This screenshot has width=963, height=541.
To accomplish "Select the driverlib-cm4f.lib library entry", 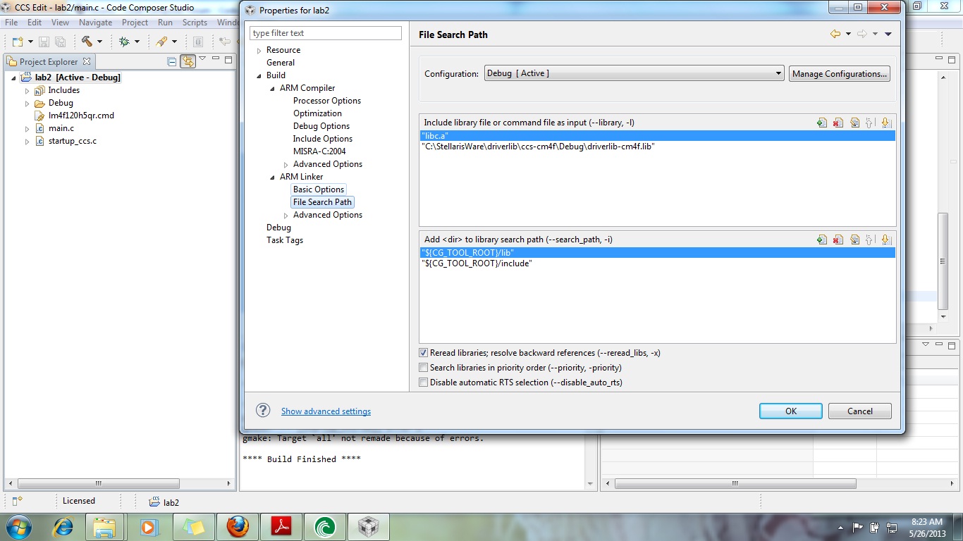I will [x=657, y=147].
